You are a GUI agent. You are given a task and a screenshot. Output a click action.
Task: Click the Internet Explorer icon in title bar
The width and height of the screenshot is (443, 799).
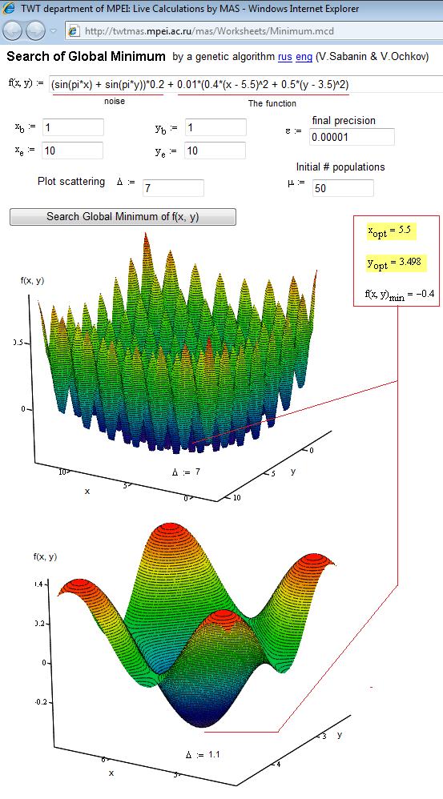(x=8, y=9)
